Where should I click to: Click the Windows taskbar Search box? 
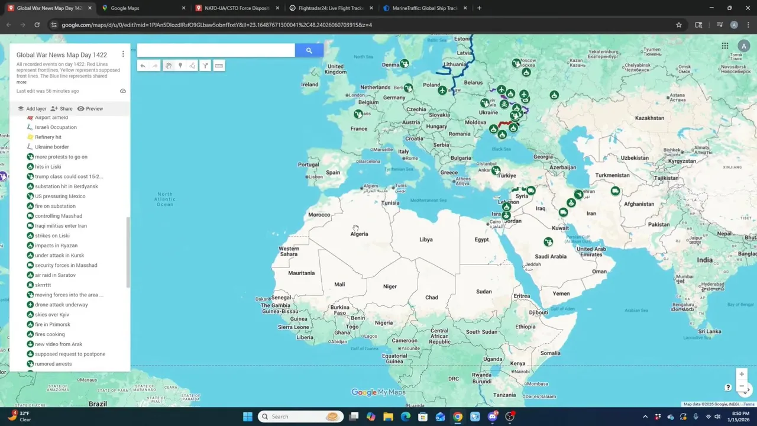coord(301,417)
